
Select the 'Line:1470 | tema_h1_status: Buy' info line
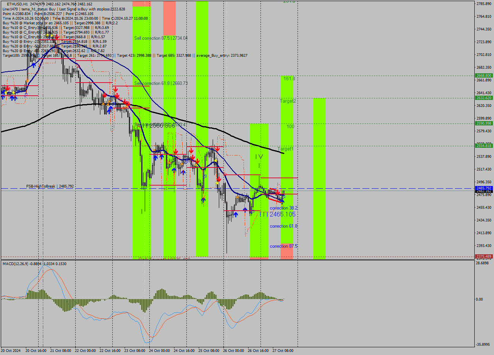click(x=64, y=9)
